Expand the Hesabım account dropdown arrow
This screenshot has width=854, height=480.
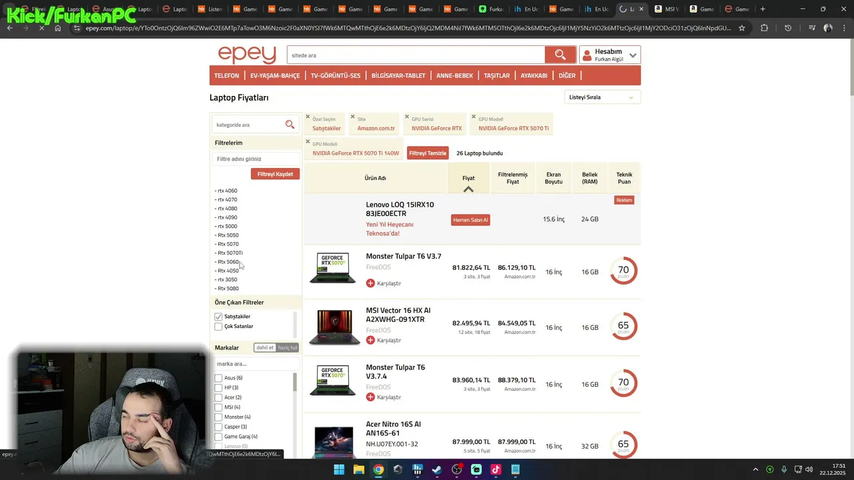point(632,55)
